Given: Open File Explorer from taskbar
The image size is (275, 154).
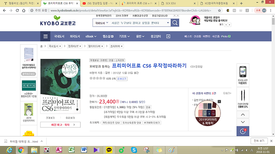Looking at the screenshot, I should click(x=34, y=150).
